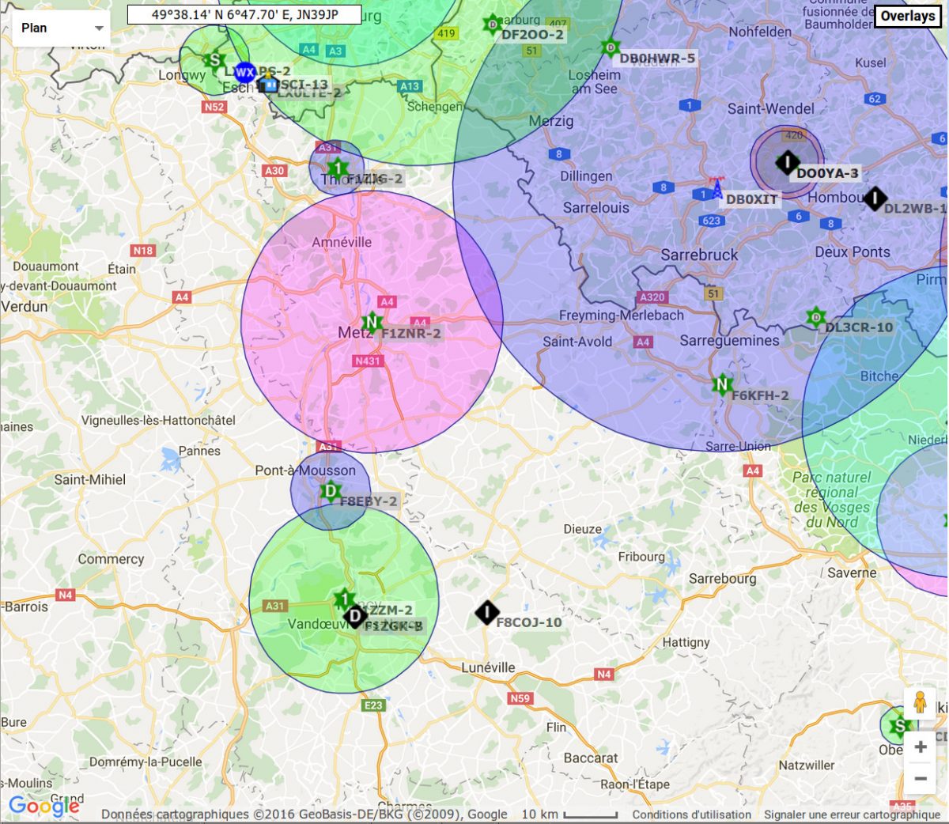The height and width of the screenshot is (824, 949).
Task: Select the DL3CR-10 green star marker
Action: [x=816, y=318]
